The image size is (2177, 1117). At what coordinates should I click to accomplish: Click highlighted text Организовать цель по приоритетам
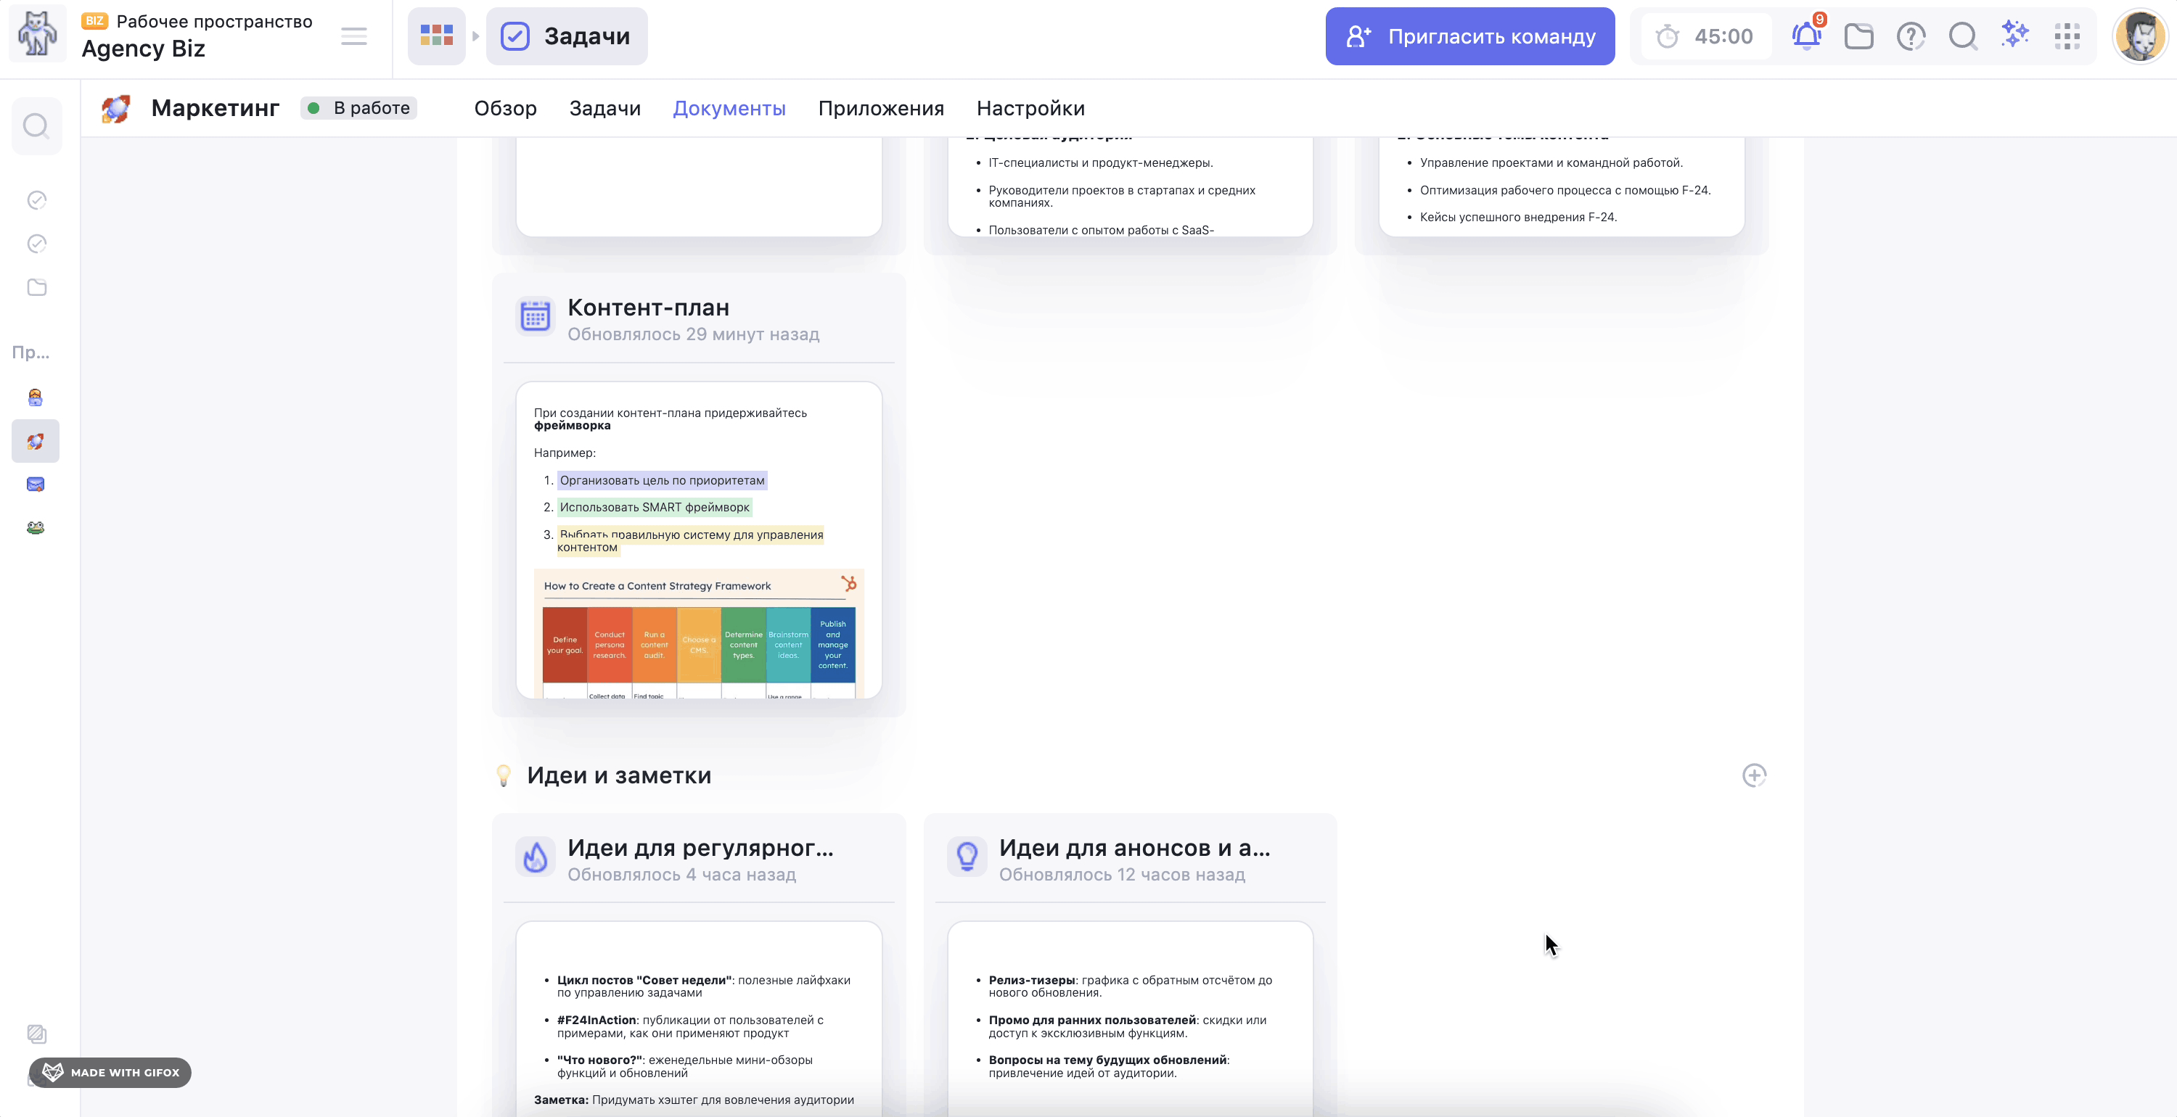[x=662, y=480]
